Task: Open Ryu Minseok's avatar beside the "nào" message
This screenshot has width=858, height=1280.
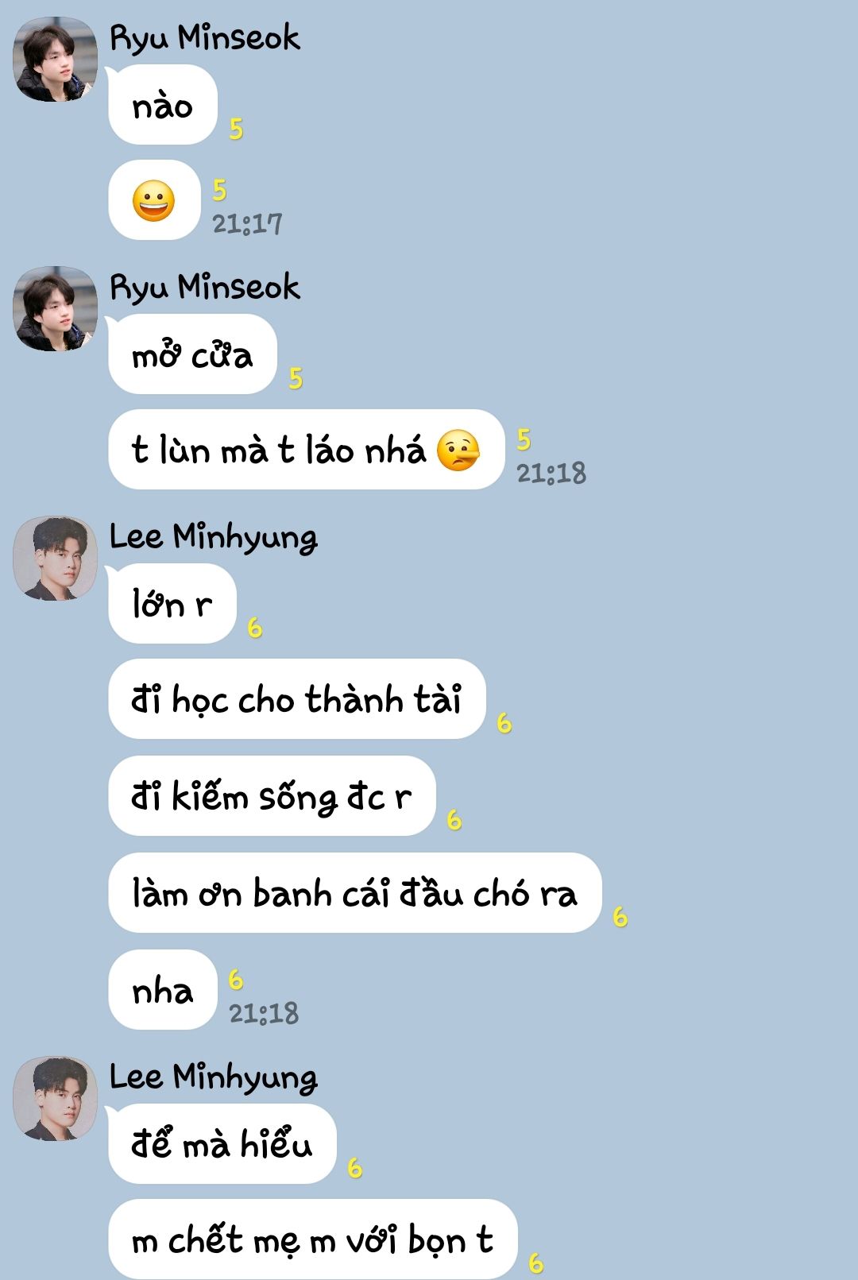Action: click(56, 60)
